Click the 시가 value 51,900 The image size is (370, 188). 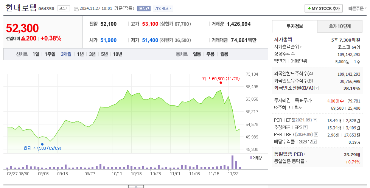(109, 40)
